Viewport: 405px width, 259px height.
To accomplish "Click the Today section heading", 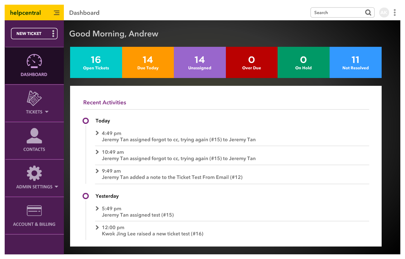I will tap(103, 121).
